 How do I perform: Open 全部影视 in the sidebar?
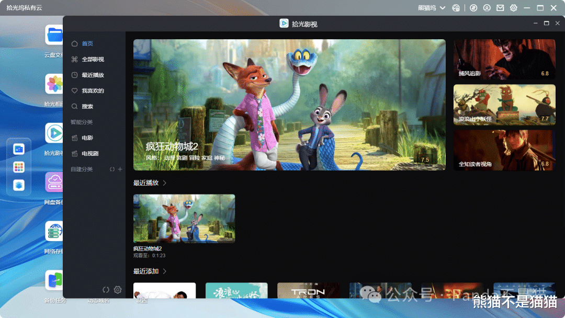coord(93,60)
